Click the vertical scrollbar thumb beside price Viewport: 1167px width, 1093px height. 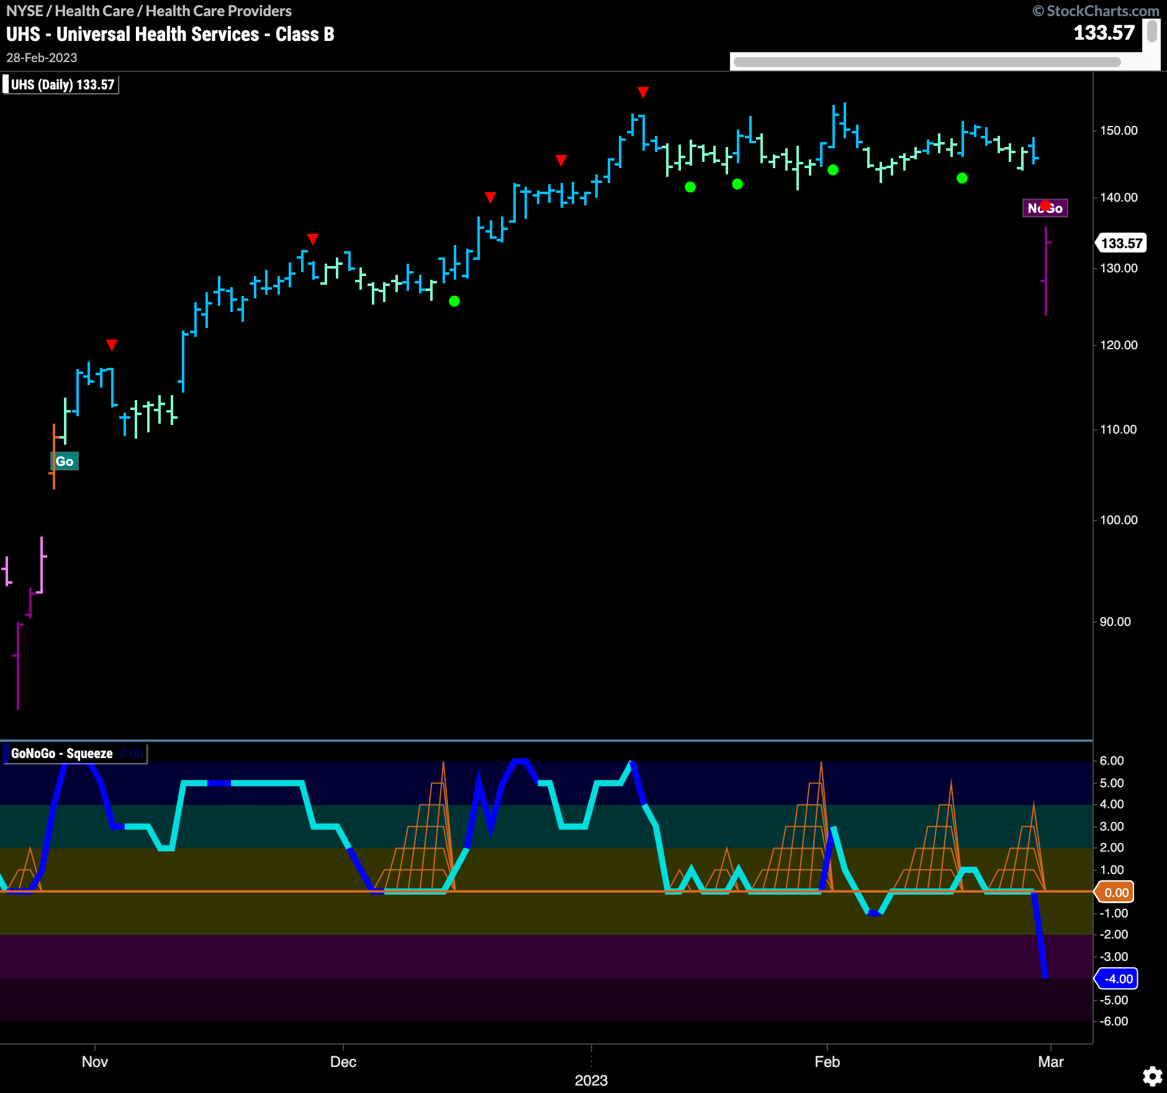pos(1152,31)
